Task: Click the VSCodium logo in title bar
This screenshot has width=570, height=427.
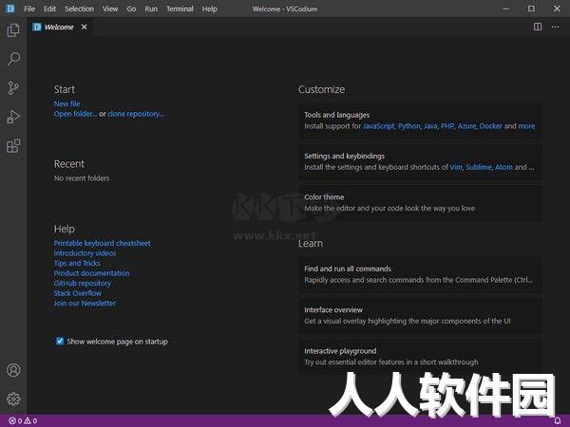Action: point(10,9)
